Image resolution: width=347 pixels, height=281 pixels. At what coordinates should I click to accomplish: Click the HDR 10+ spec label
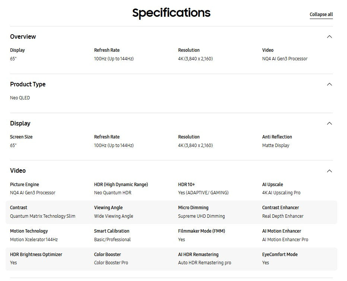click(187, 185)
